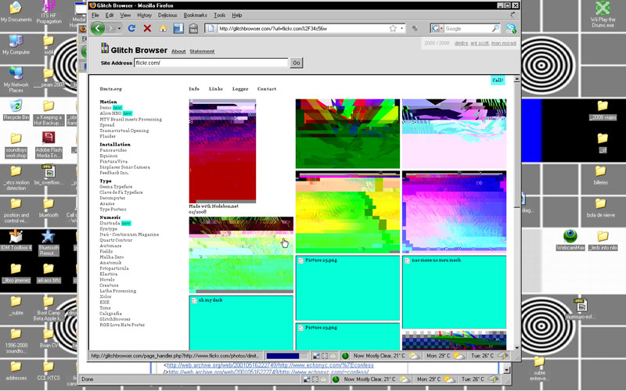Click the Google search magnifier icon
The height and width of the screenshot is (391, 626).
(x=495, y=28)
